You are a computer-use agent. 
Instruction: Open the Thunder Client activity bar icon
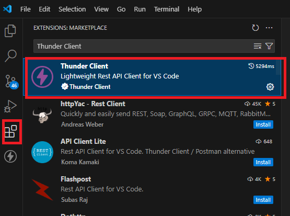tap(10, 156)
